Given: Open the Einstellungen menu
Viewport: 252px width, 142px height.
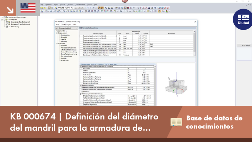Looking at the screenshot, I should [x=66, y=25].
